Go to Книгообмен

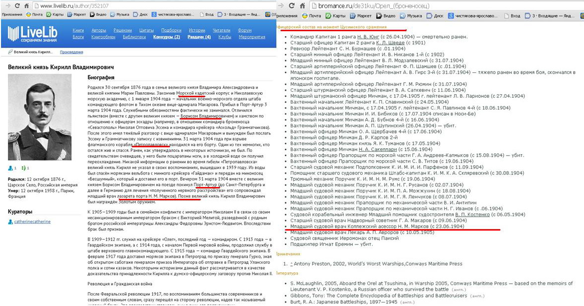pyautogui.click(x=103, y=37)
